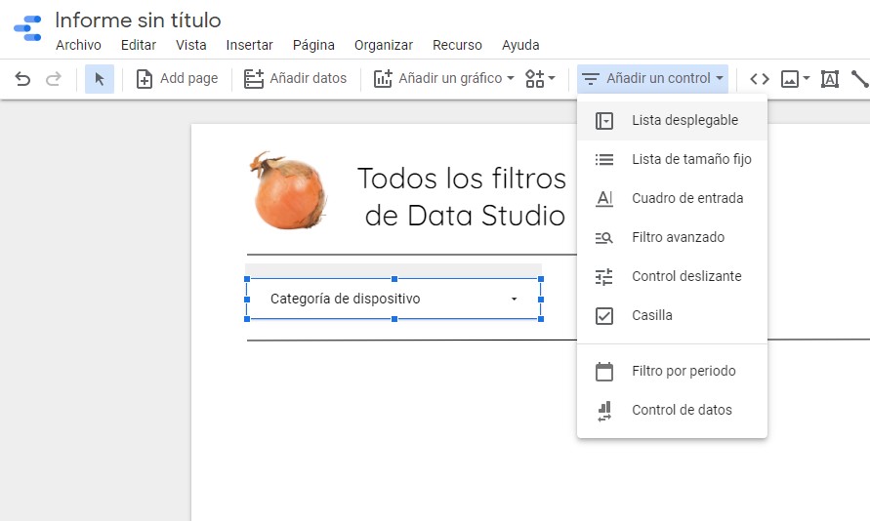The width and height of the screenshot is (870, 521).
Task: Expand the Añadir un gráfico dropdown
Action: click(x=444, y=79)
